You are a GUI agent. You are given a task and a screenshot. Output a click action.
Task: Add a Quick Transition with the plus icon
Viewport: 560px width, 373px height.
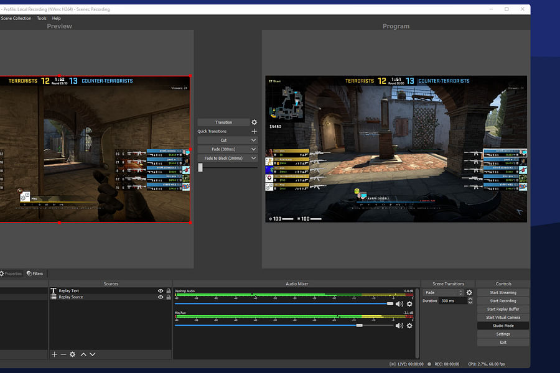click(253, 131)
